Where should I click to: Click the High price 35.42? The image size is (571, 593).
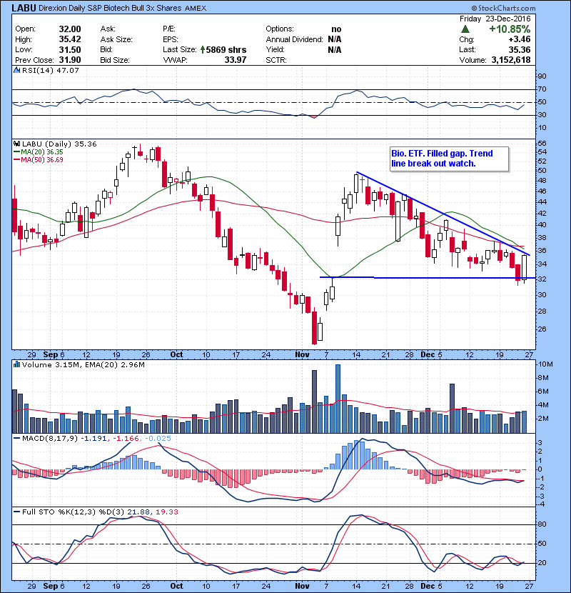[70, 39]
